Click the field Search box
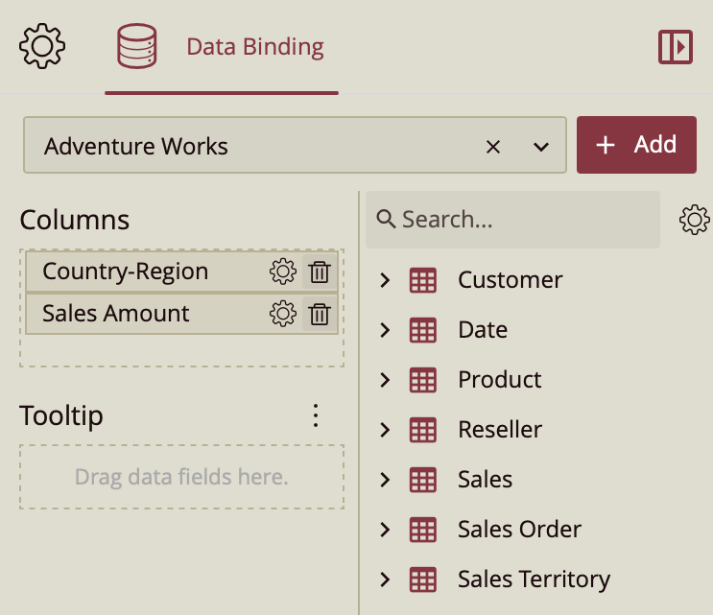This screenshot has width=713, height=615. [x=513, y=220]
